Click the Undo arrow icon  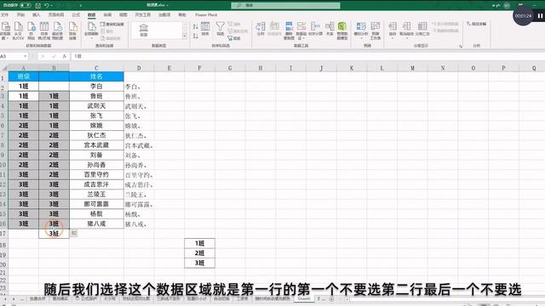click(47, 6)
